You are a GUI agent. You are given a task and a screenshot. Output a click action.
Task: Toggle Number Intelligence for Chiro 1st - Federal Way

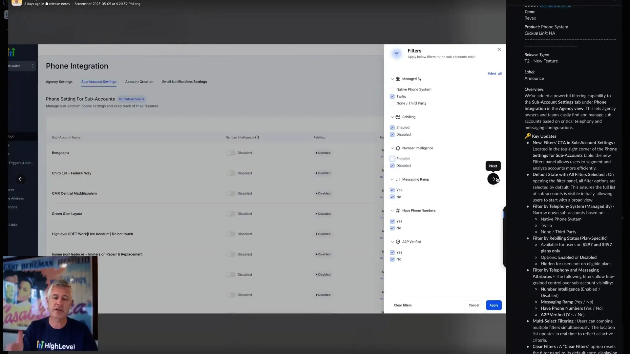(x=230, y=173)
